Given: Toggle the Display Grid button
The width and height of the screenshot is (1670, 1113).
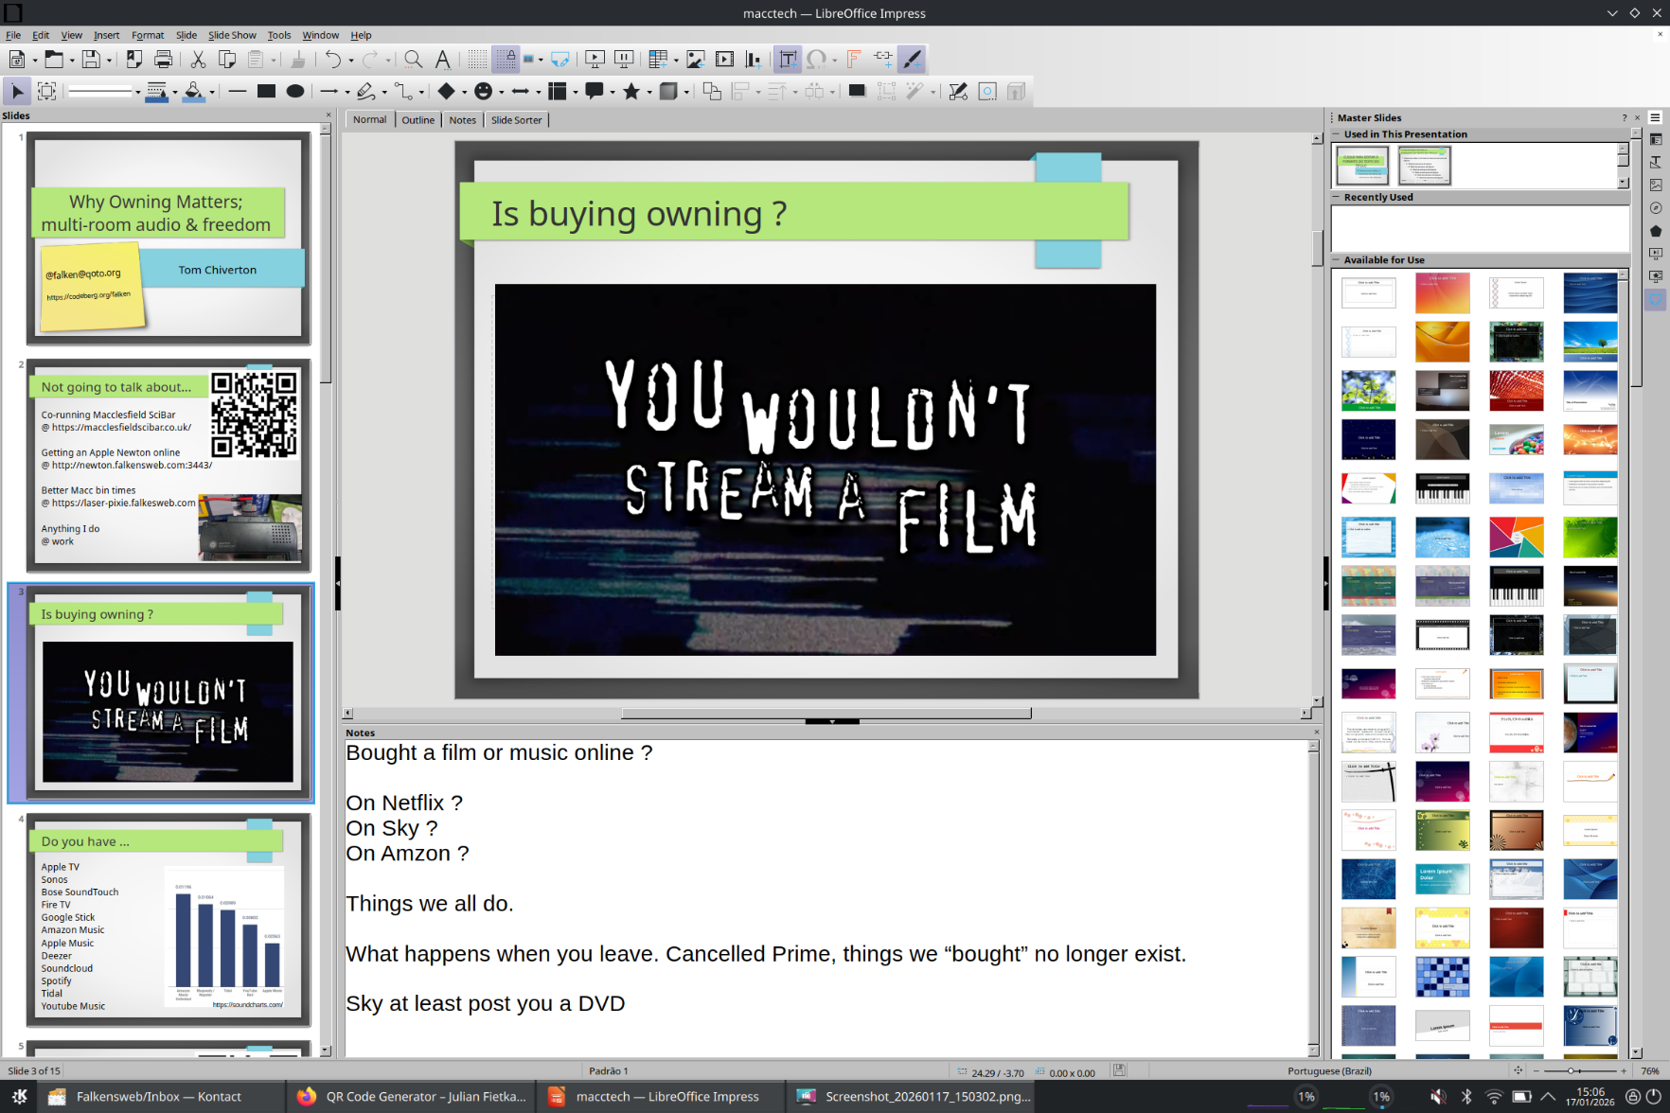Looking at the screenshot, I should (x=476, y=60).
